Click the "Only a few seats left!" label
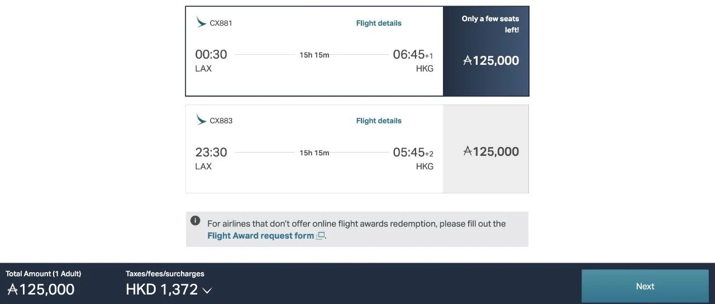This screenshot has width=715, height=304. click(x=490, y=24)
